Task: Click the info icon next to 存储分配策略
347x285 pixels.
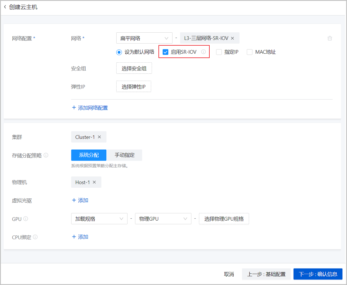Action: 46,155
